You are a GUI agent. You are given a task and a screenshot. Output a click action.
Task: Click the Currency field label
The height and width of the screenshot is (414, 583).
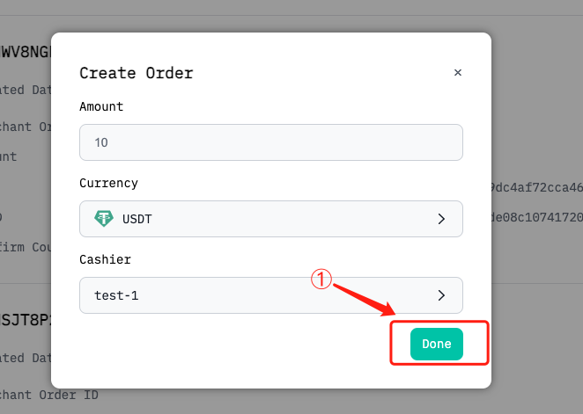[108, 183]
